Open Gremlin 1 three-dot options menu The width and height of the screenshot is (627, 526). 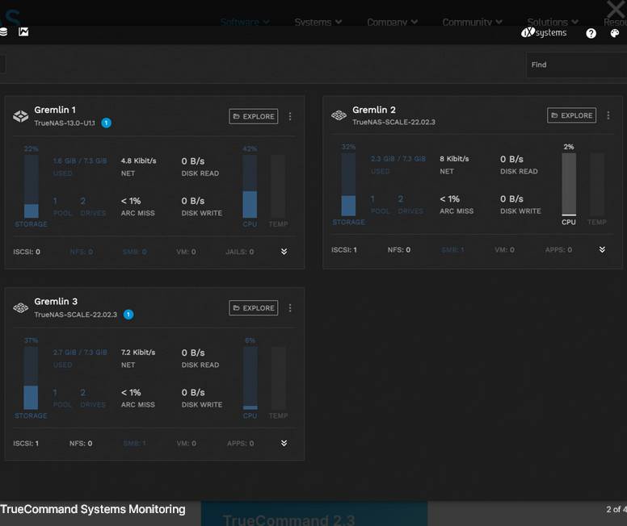point(290,116)
